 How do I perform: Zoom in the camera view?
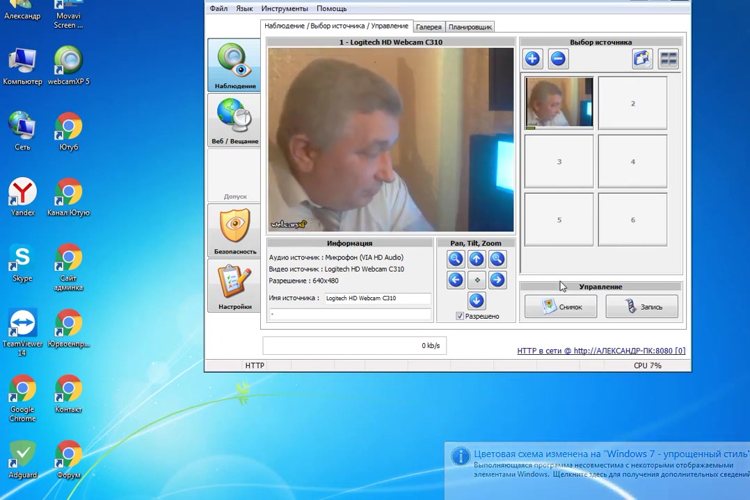[x=497, y=259]
